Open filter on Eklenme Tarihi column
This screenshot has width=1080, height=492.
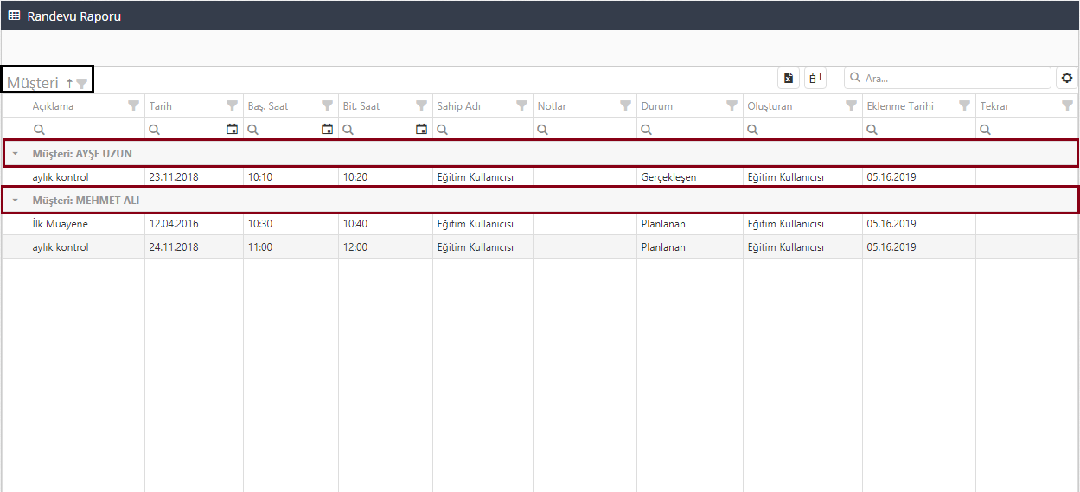tap(964, 105)
